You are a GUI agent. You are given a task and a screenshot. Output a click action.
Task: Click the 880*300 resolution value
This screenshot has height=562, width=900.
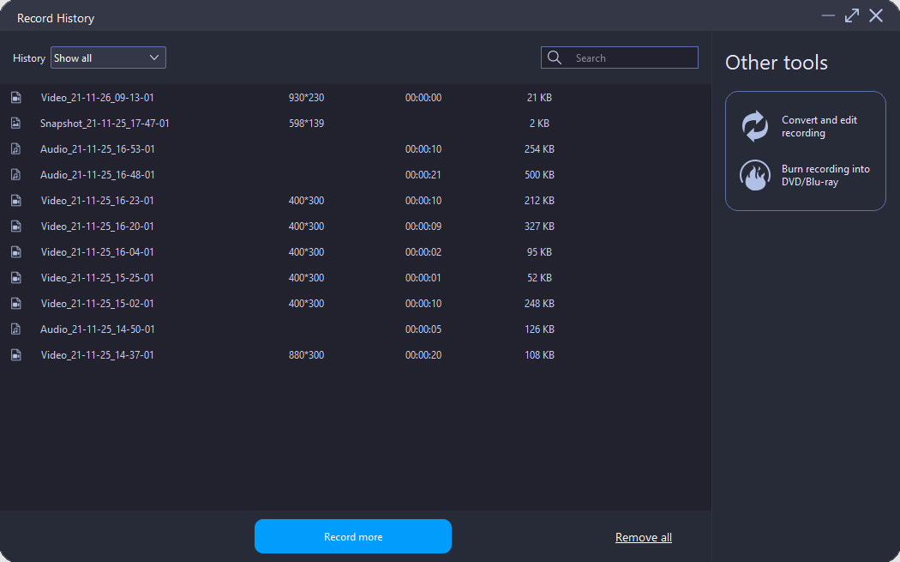[307, 355]
